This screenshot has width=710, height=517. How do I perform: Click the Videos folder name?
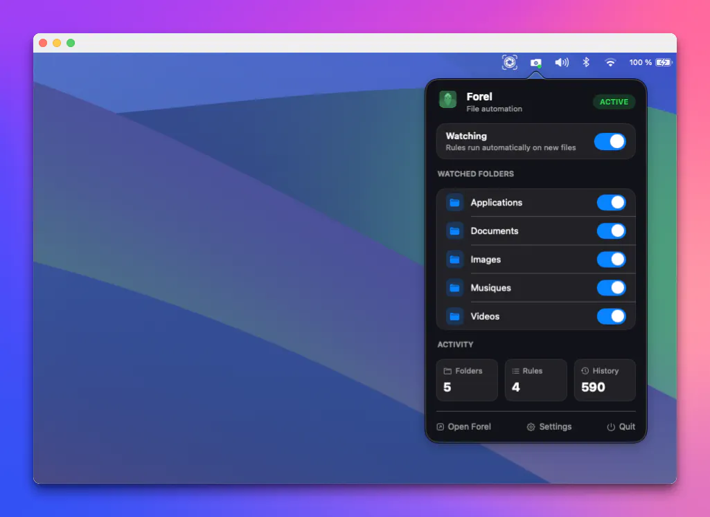click(485, 316)
